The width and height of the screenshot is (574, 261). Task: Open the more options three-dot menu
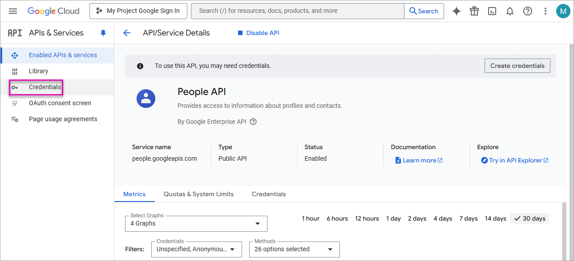click(x=545, y=11)
